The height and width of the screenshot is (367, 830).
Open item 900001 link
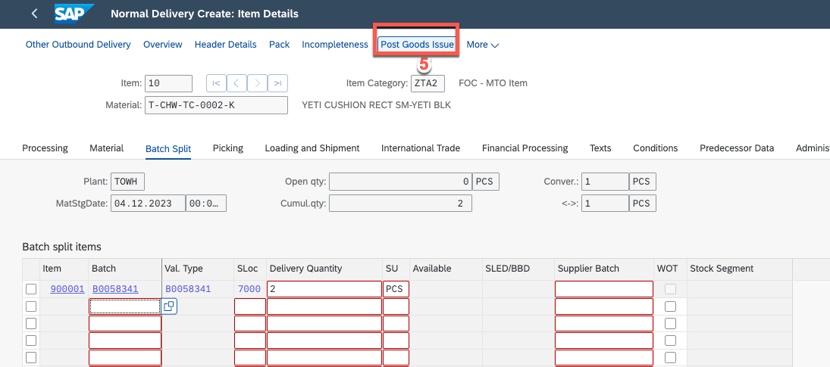point(67,289)
